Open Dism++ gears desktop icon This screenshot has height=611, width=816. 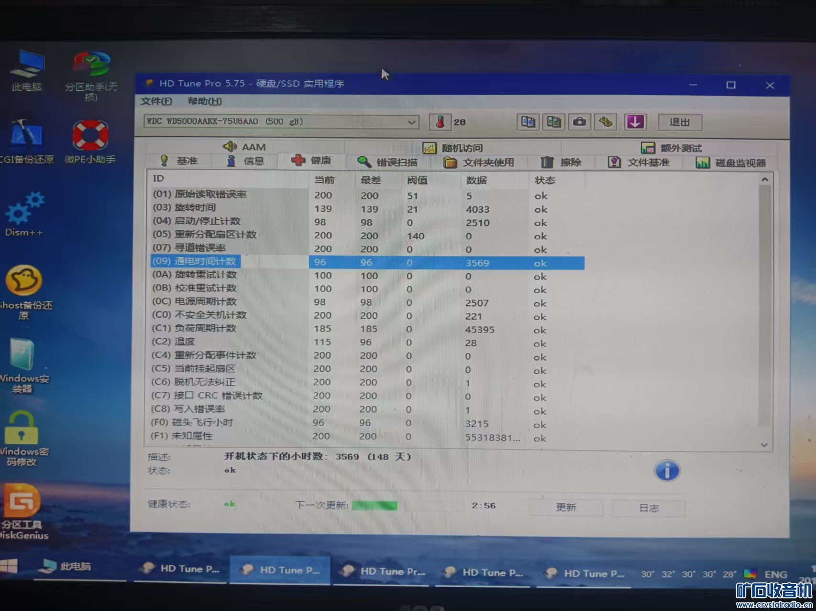[x=24, y=214]
